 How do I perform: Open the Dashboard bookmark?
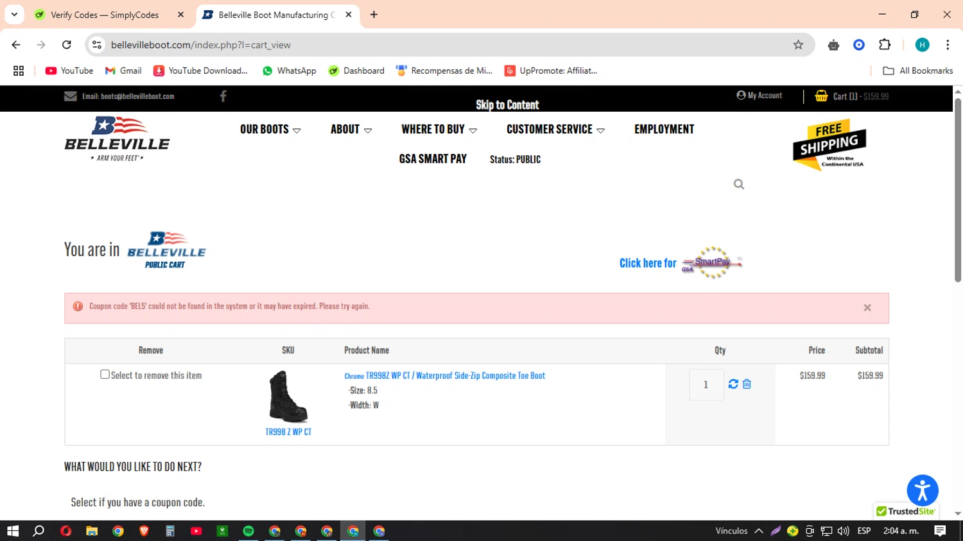pos(356,71)
